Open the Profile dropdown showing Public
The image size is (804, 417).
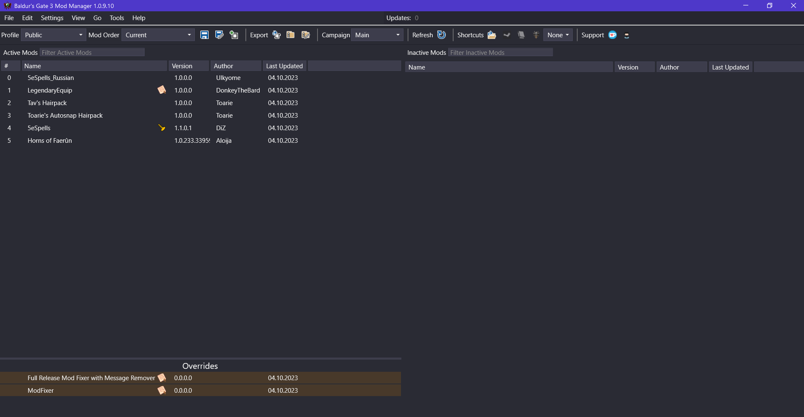[x=54, y=35]
